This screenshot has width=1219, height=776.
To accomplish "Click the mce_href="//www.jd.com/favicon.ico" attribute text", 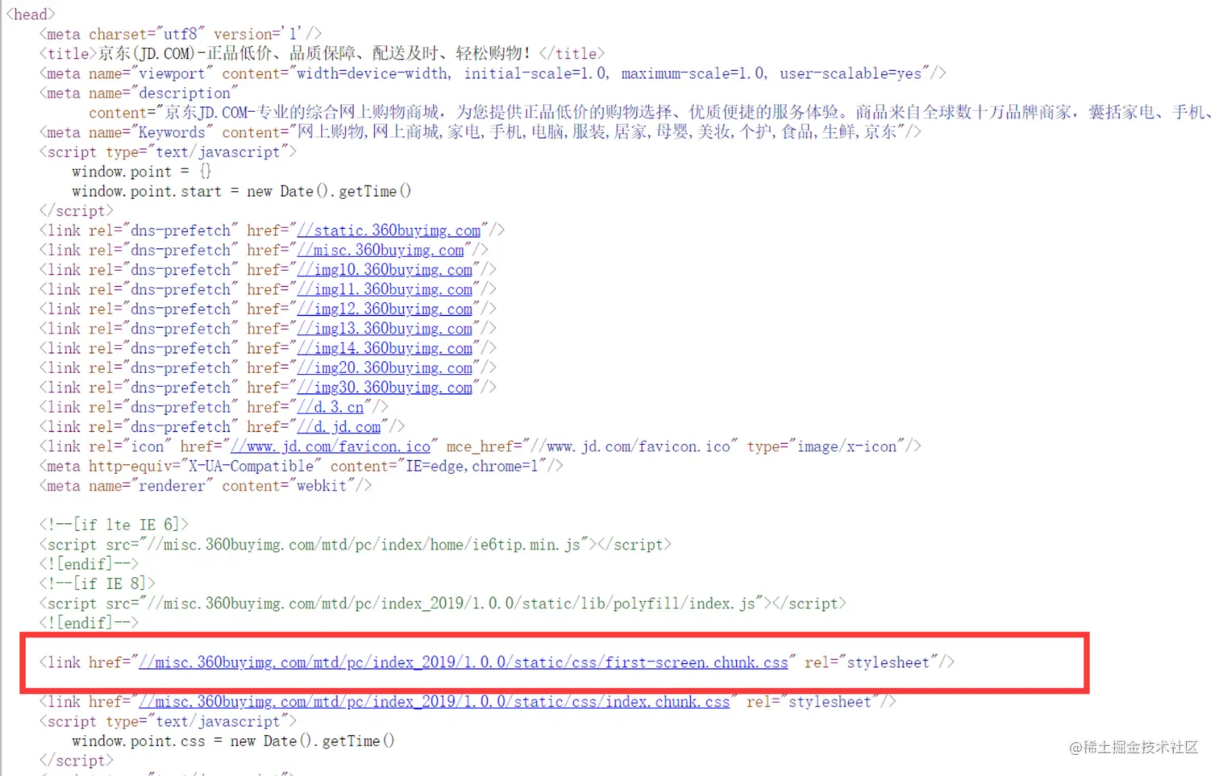I will click(592, 446).
